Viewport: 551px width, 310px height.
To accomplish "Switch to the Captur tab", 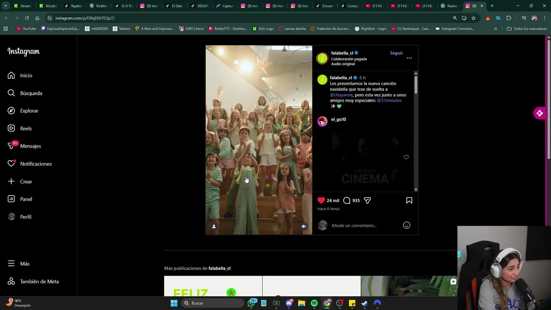I will coord(225,6).
